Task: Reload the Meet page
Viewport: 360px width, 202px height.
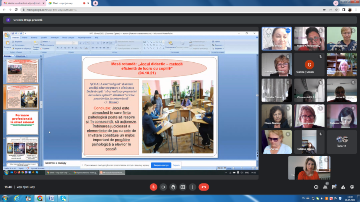Action: (x=16, y=10)
